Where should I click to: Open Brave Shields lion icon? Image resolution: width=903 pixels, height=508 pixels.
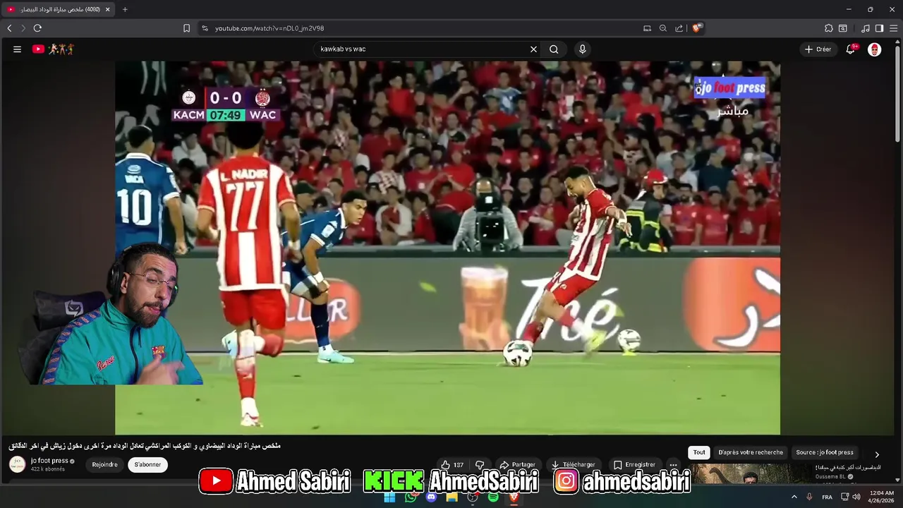pyautogui.click(x=696, y=28)
